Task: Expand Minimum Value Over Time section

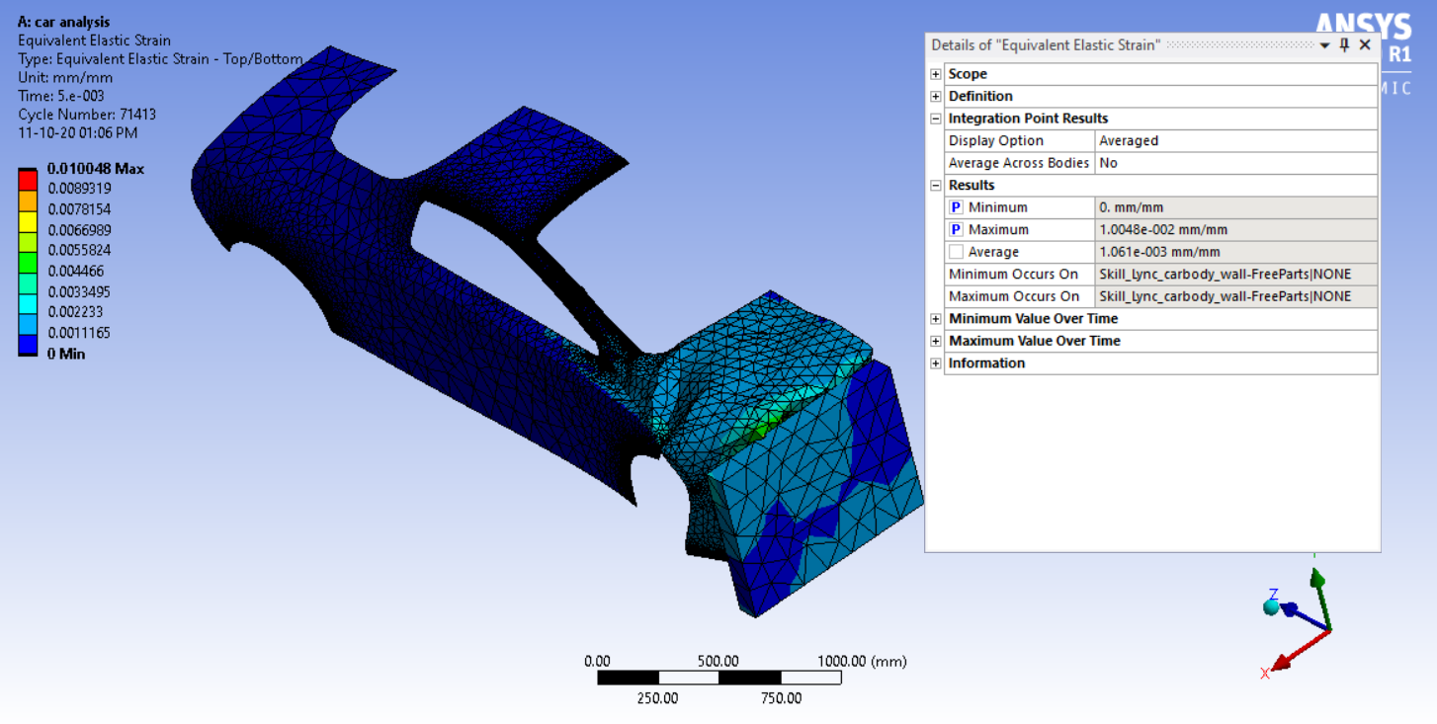Action: [935, 318]
